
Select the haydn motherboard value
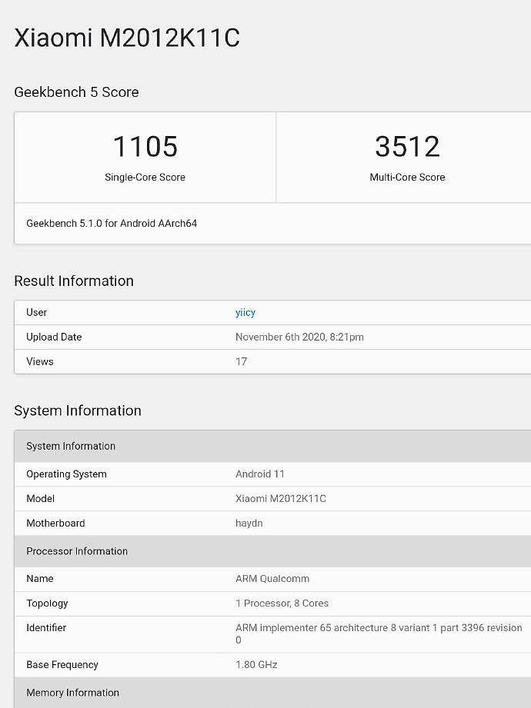tap(249, 524)
